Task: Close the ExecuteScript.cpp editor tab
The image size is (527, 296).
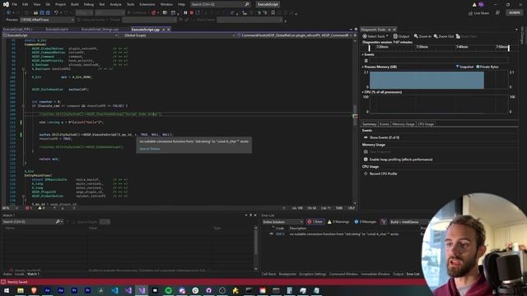Action: click(169, 30)
